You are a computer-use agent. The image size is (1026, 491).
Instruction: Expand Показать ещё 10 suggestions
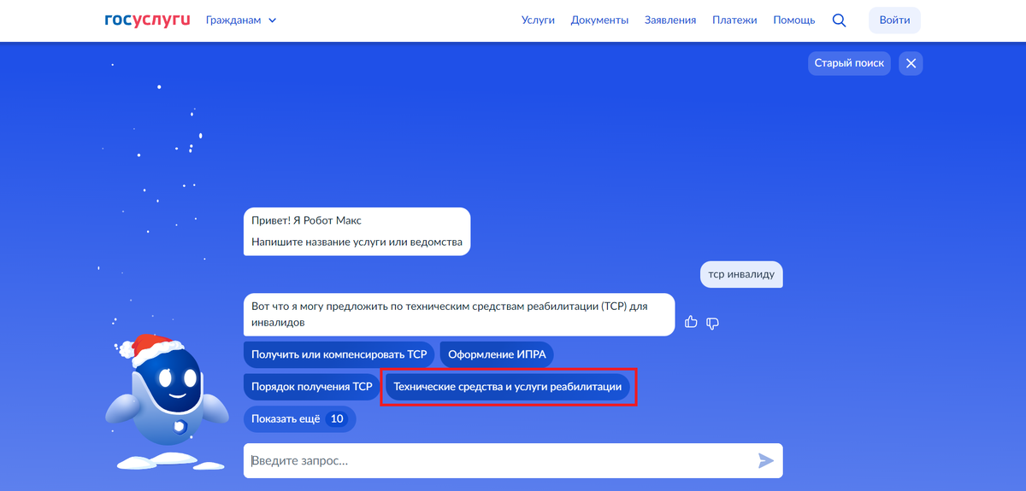[x=299, y=418]
